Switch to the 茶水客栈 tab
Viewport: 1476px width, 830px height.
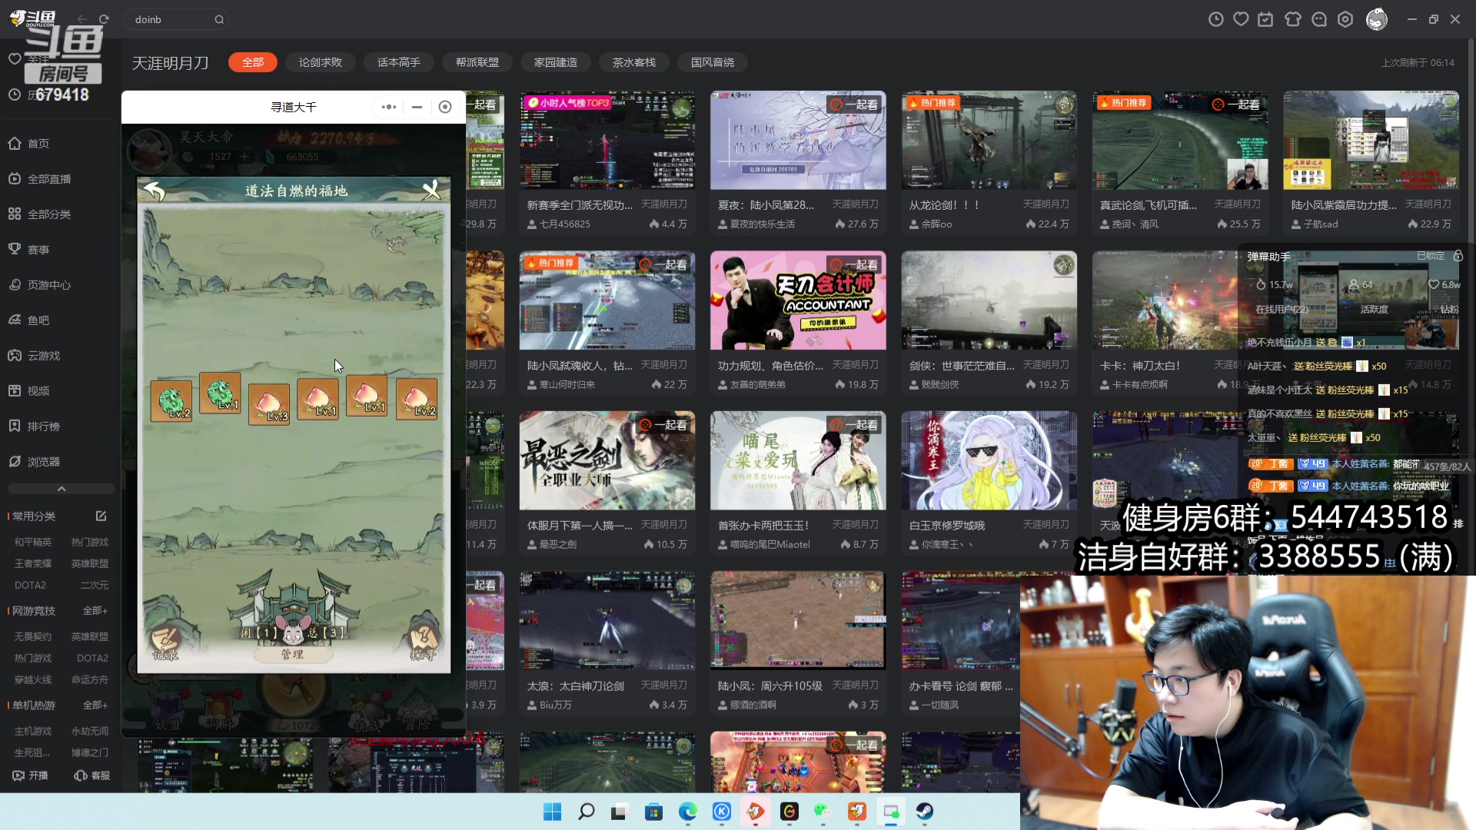[634, 62]
